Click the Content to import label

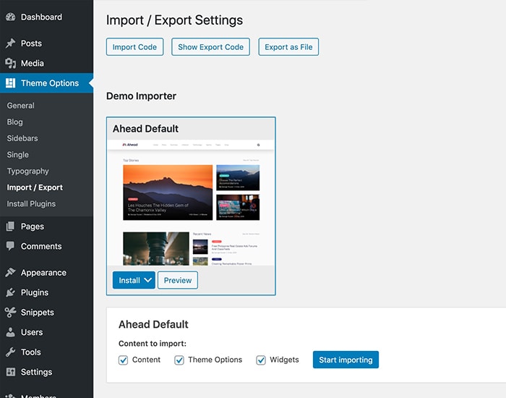pos(153,344)
